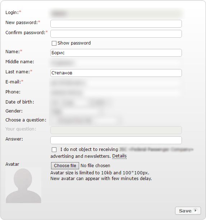206x220 pixels.
Task: Click the default avatar placeholder image
Action: (23, 185)
